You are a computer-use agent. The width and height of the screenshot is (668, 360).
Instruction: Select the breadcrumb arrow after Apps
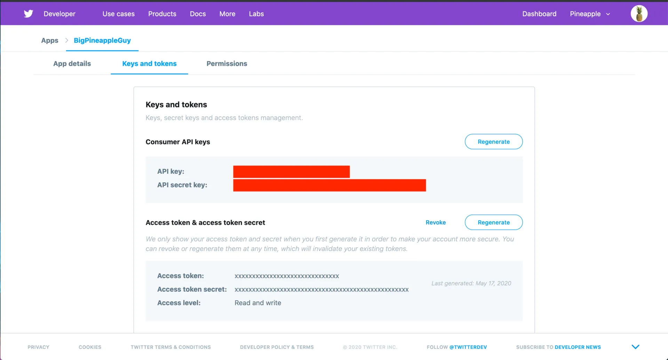pyautogui.click(x=66, y=40)
